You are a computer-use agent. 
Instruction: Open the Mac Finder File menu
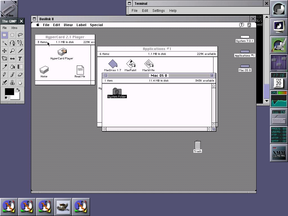pyautogui.click(x=46, y=25)
